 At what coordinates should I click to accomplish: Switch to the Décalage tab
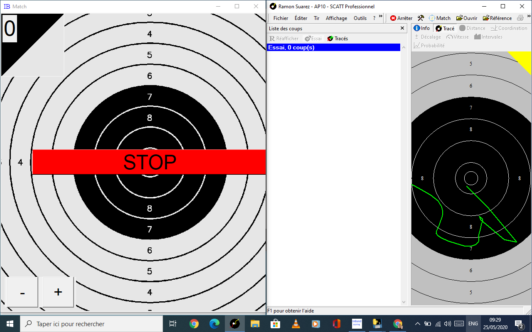[x=427, y=37]
